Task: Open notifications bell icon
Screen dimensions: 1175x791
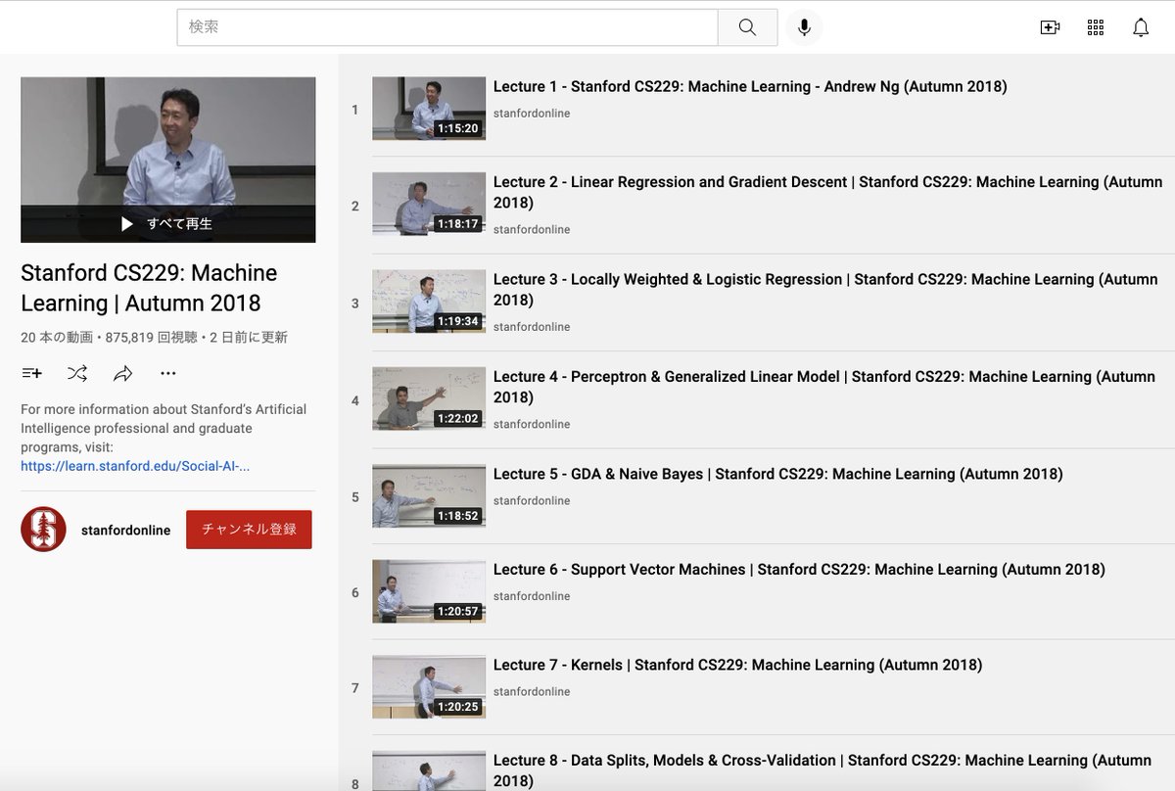Action: coord(1141,27)
